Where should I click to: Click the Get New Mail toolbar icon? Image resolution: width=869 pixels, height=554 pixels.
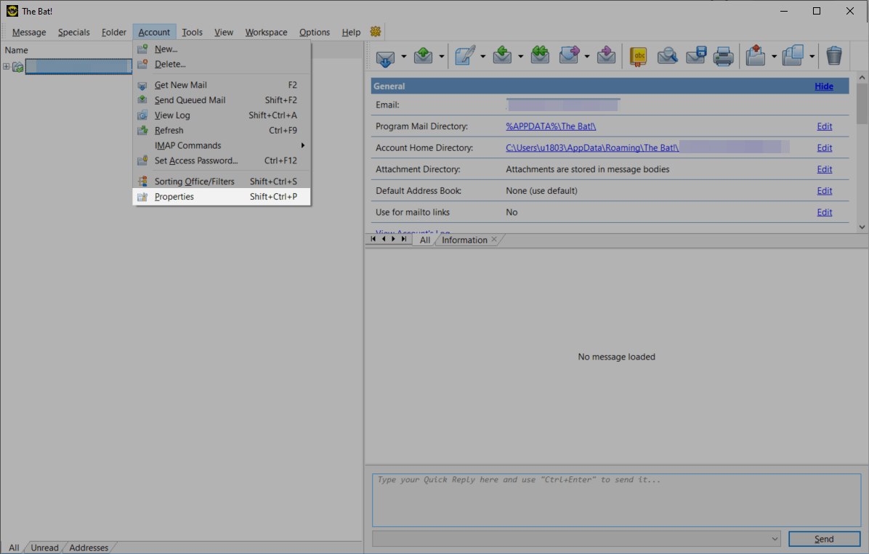385,56
